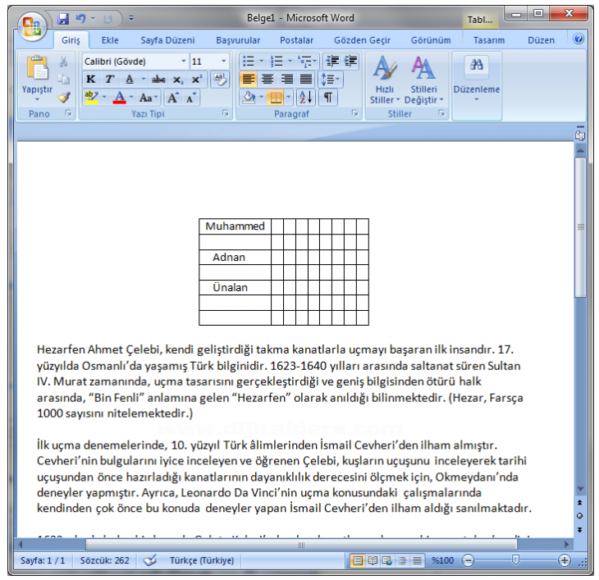This screenshot has width=599, height=580.
Task: Click Sözcük: 262 word count
Action: point(105,560)
